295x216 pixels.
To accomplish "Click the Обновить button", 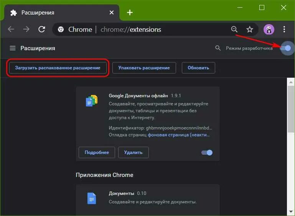I will (198, 68).
